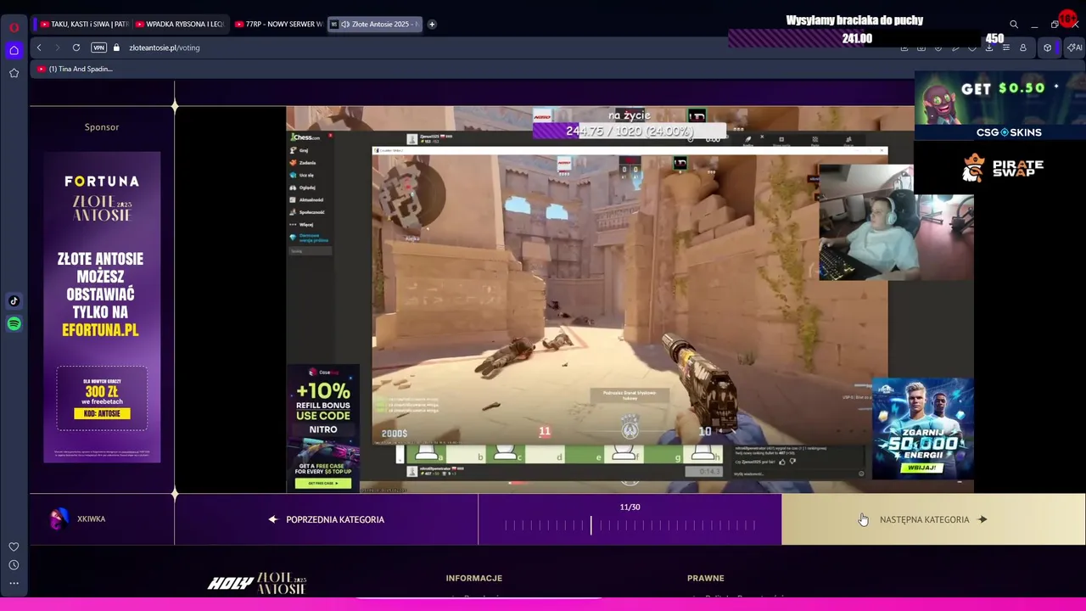Image resolution: width=1086 pixels, height=611 pixels.
Task: Click the XKIWKA user avatar
Action: (x=59, y=519)
